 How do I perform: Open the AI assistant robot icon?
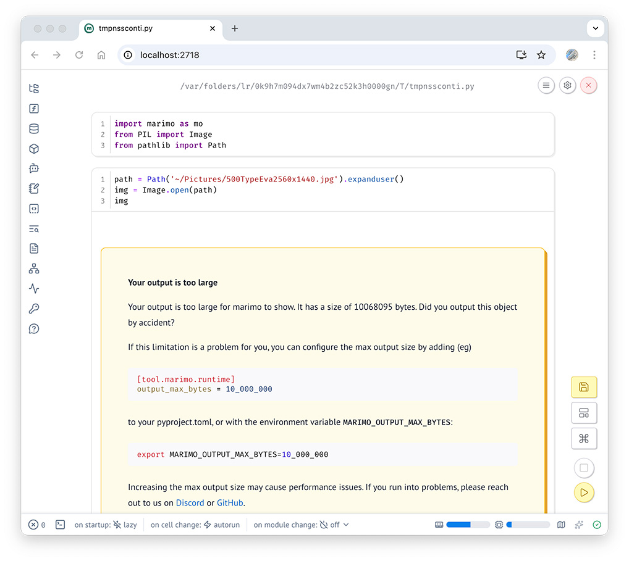(34, 168)
